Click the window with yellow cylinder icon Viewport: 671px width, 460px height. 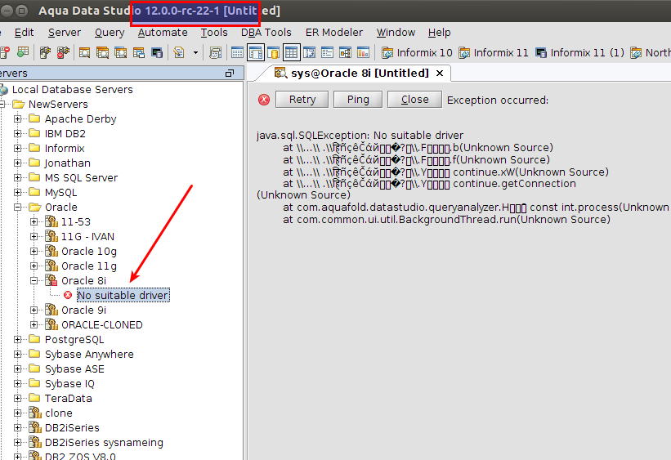tap(273, 52)
